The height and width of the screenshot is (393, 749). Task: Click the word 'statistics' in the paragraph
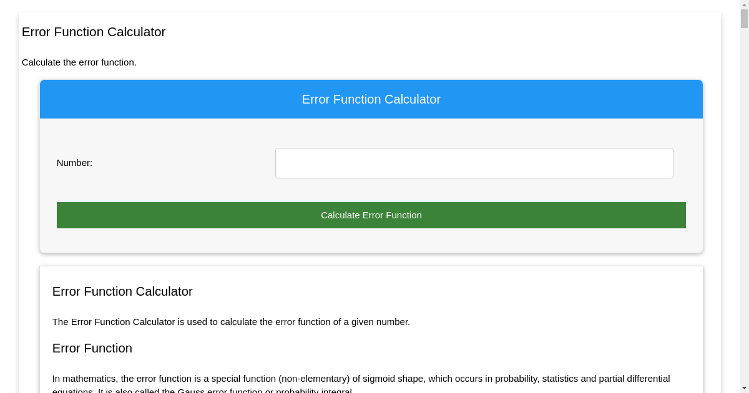coord(562,379)
